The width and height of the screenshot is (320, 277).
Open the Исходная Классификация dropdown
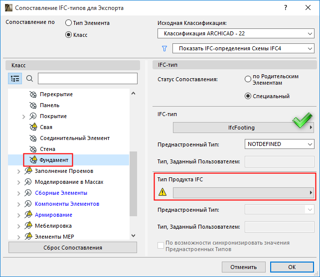tap(236, 34)
